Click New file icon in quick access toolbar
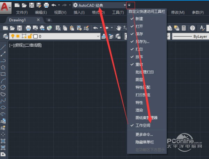 coord(17,5)
